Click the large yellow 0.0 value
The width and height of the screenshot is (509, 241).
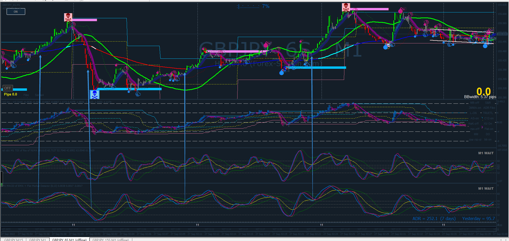tap(484, 92)
